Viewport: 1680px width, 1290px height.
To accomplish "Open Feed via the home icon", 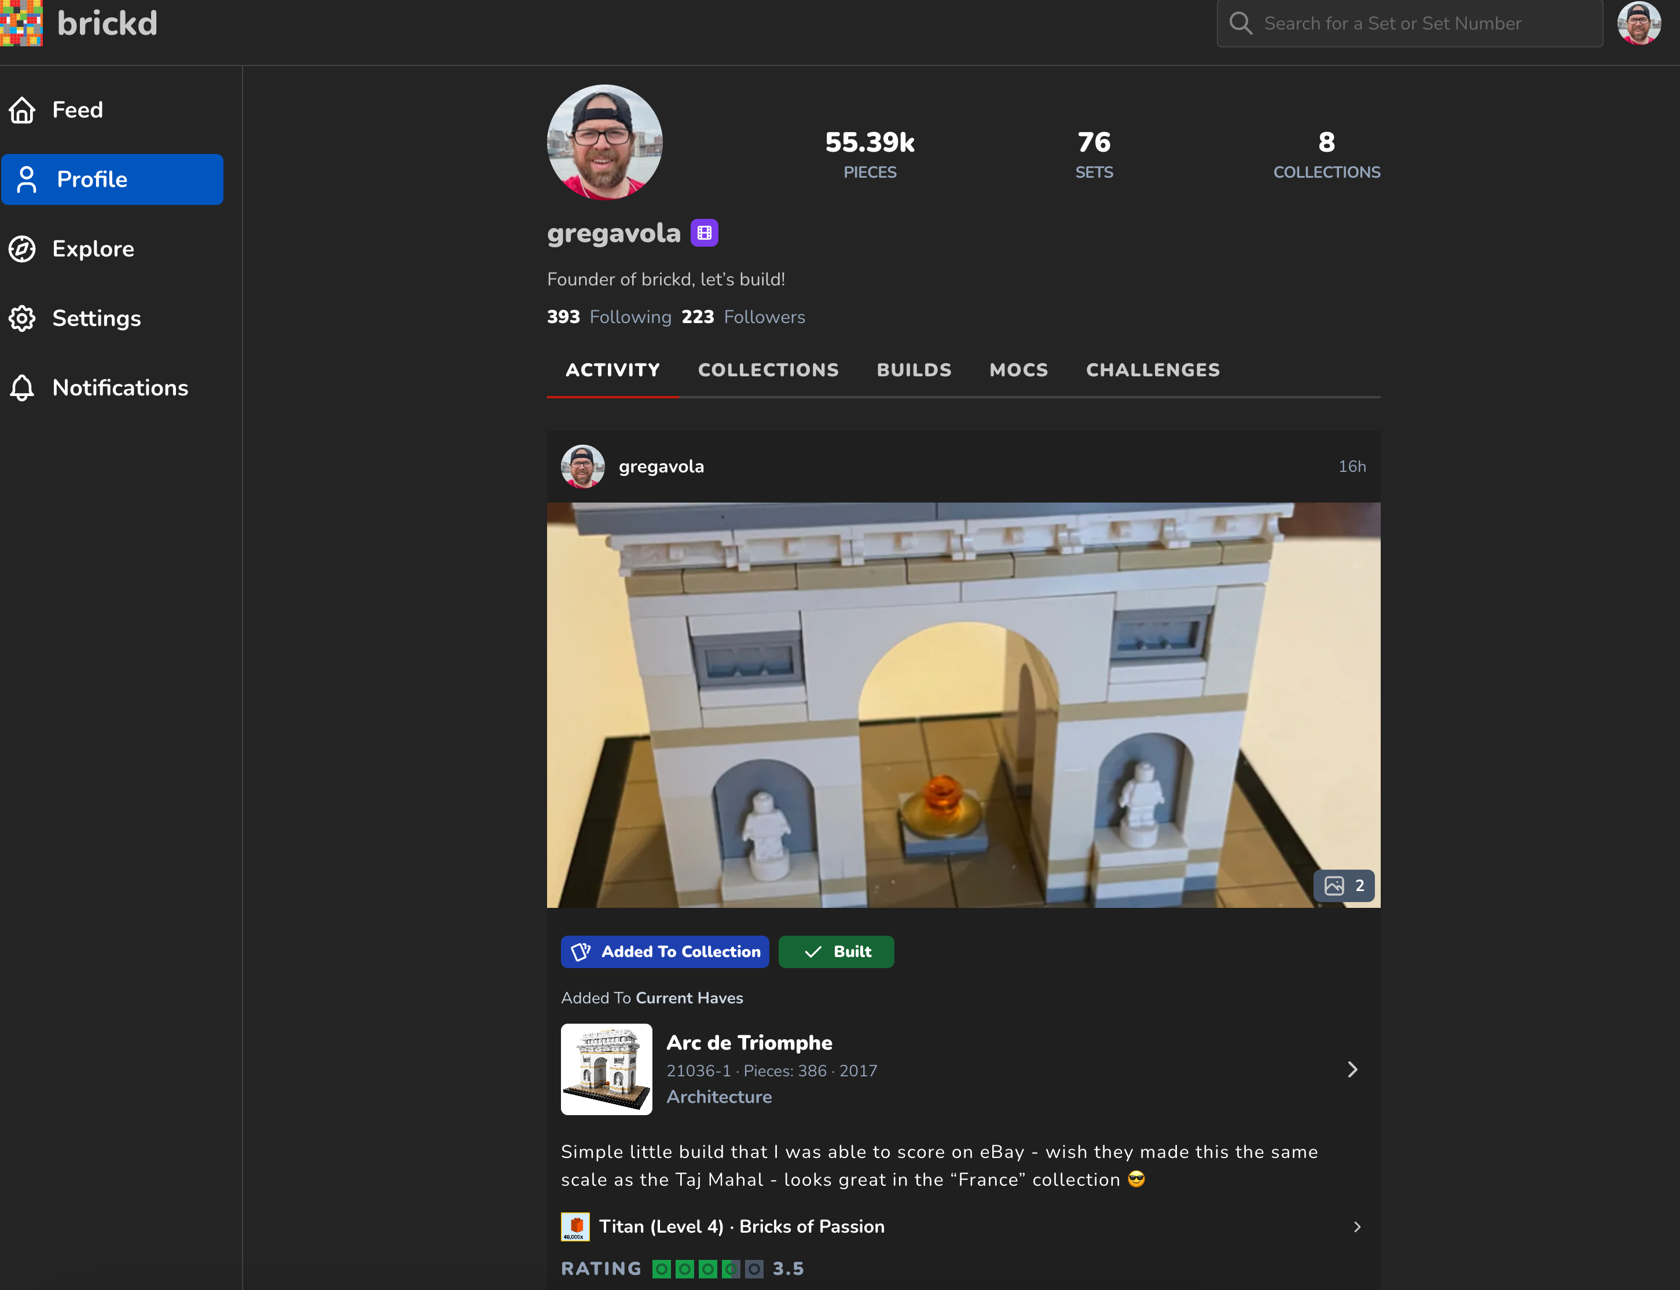I will pos(22,110).
